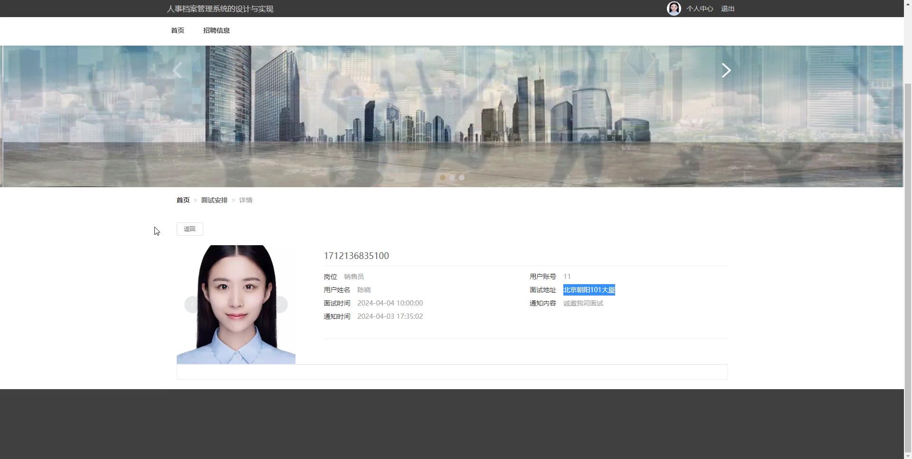Click 面试安排 in the breadcrumb
The width and height of the screenshot is (912, 459).
click(x=214, y=200)
